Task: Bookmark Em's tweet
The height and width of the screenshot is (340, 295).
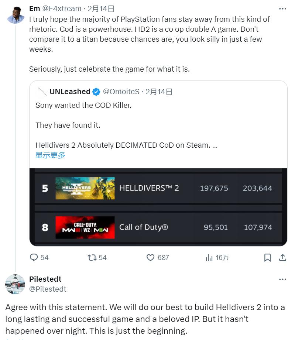Action: pyautogui.click(x=267, y=258)
